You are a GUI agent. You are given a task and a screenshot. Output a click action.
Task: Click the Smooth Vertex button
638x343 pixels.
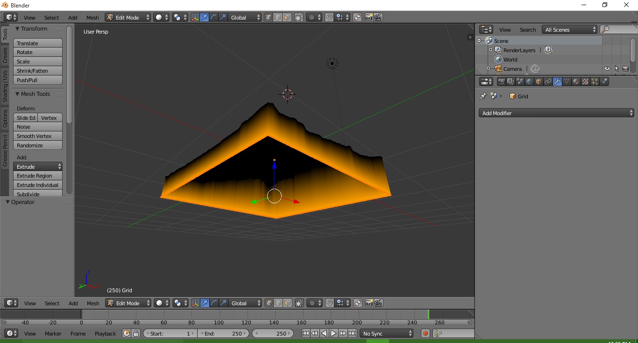(x=35, y=136)
